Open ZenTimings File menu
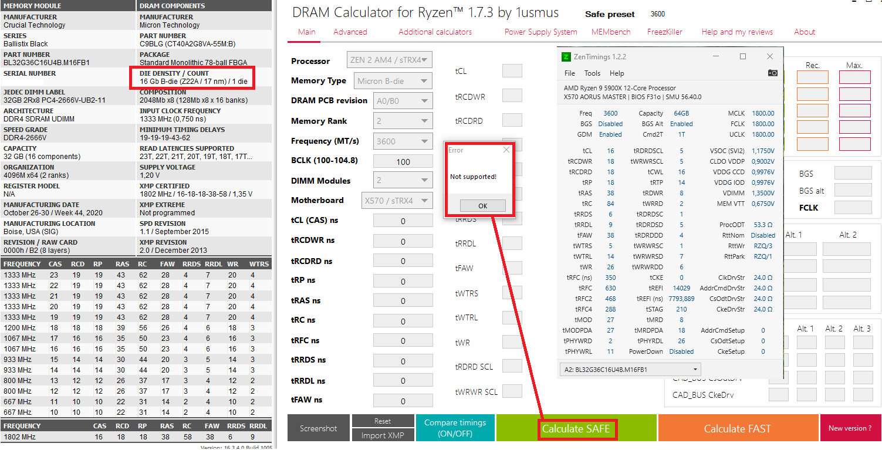The image size is (882, 450). (x=570, y=73)
